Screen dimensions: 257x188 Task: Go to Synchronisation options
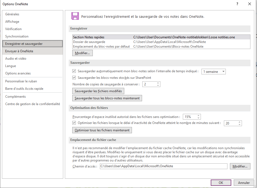(33, 36)
